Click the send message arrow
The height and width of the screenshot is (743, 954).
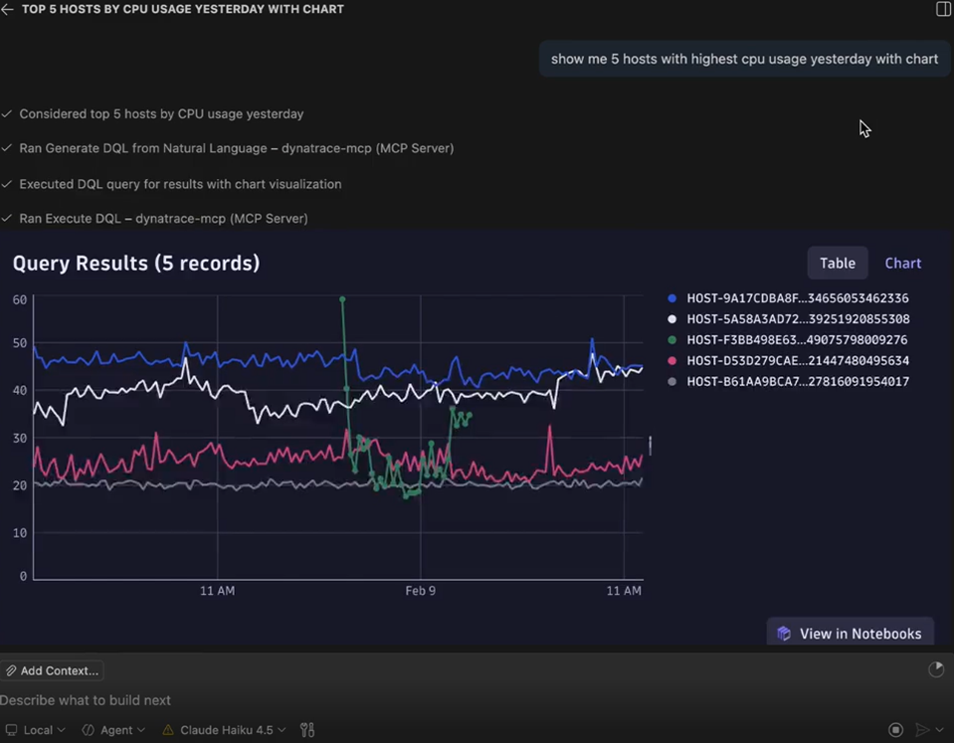click(922, 730)
